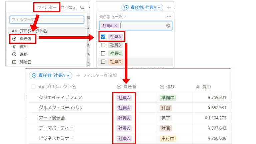Click 計画 status in グルメフェスティバル row
Image resolution: width=256 pixels, height=144 pixels.
coord(166,108)
